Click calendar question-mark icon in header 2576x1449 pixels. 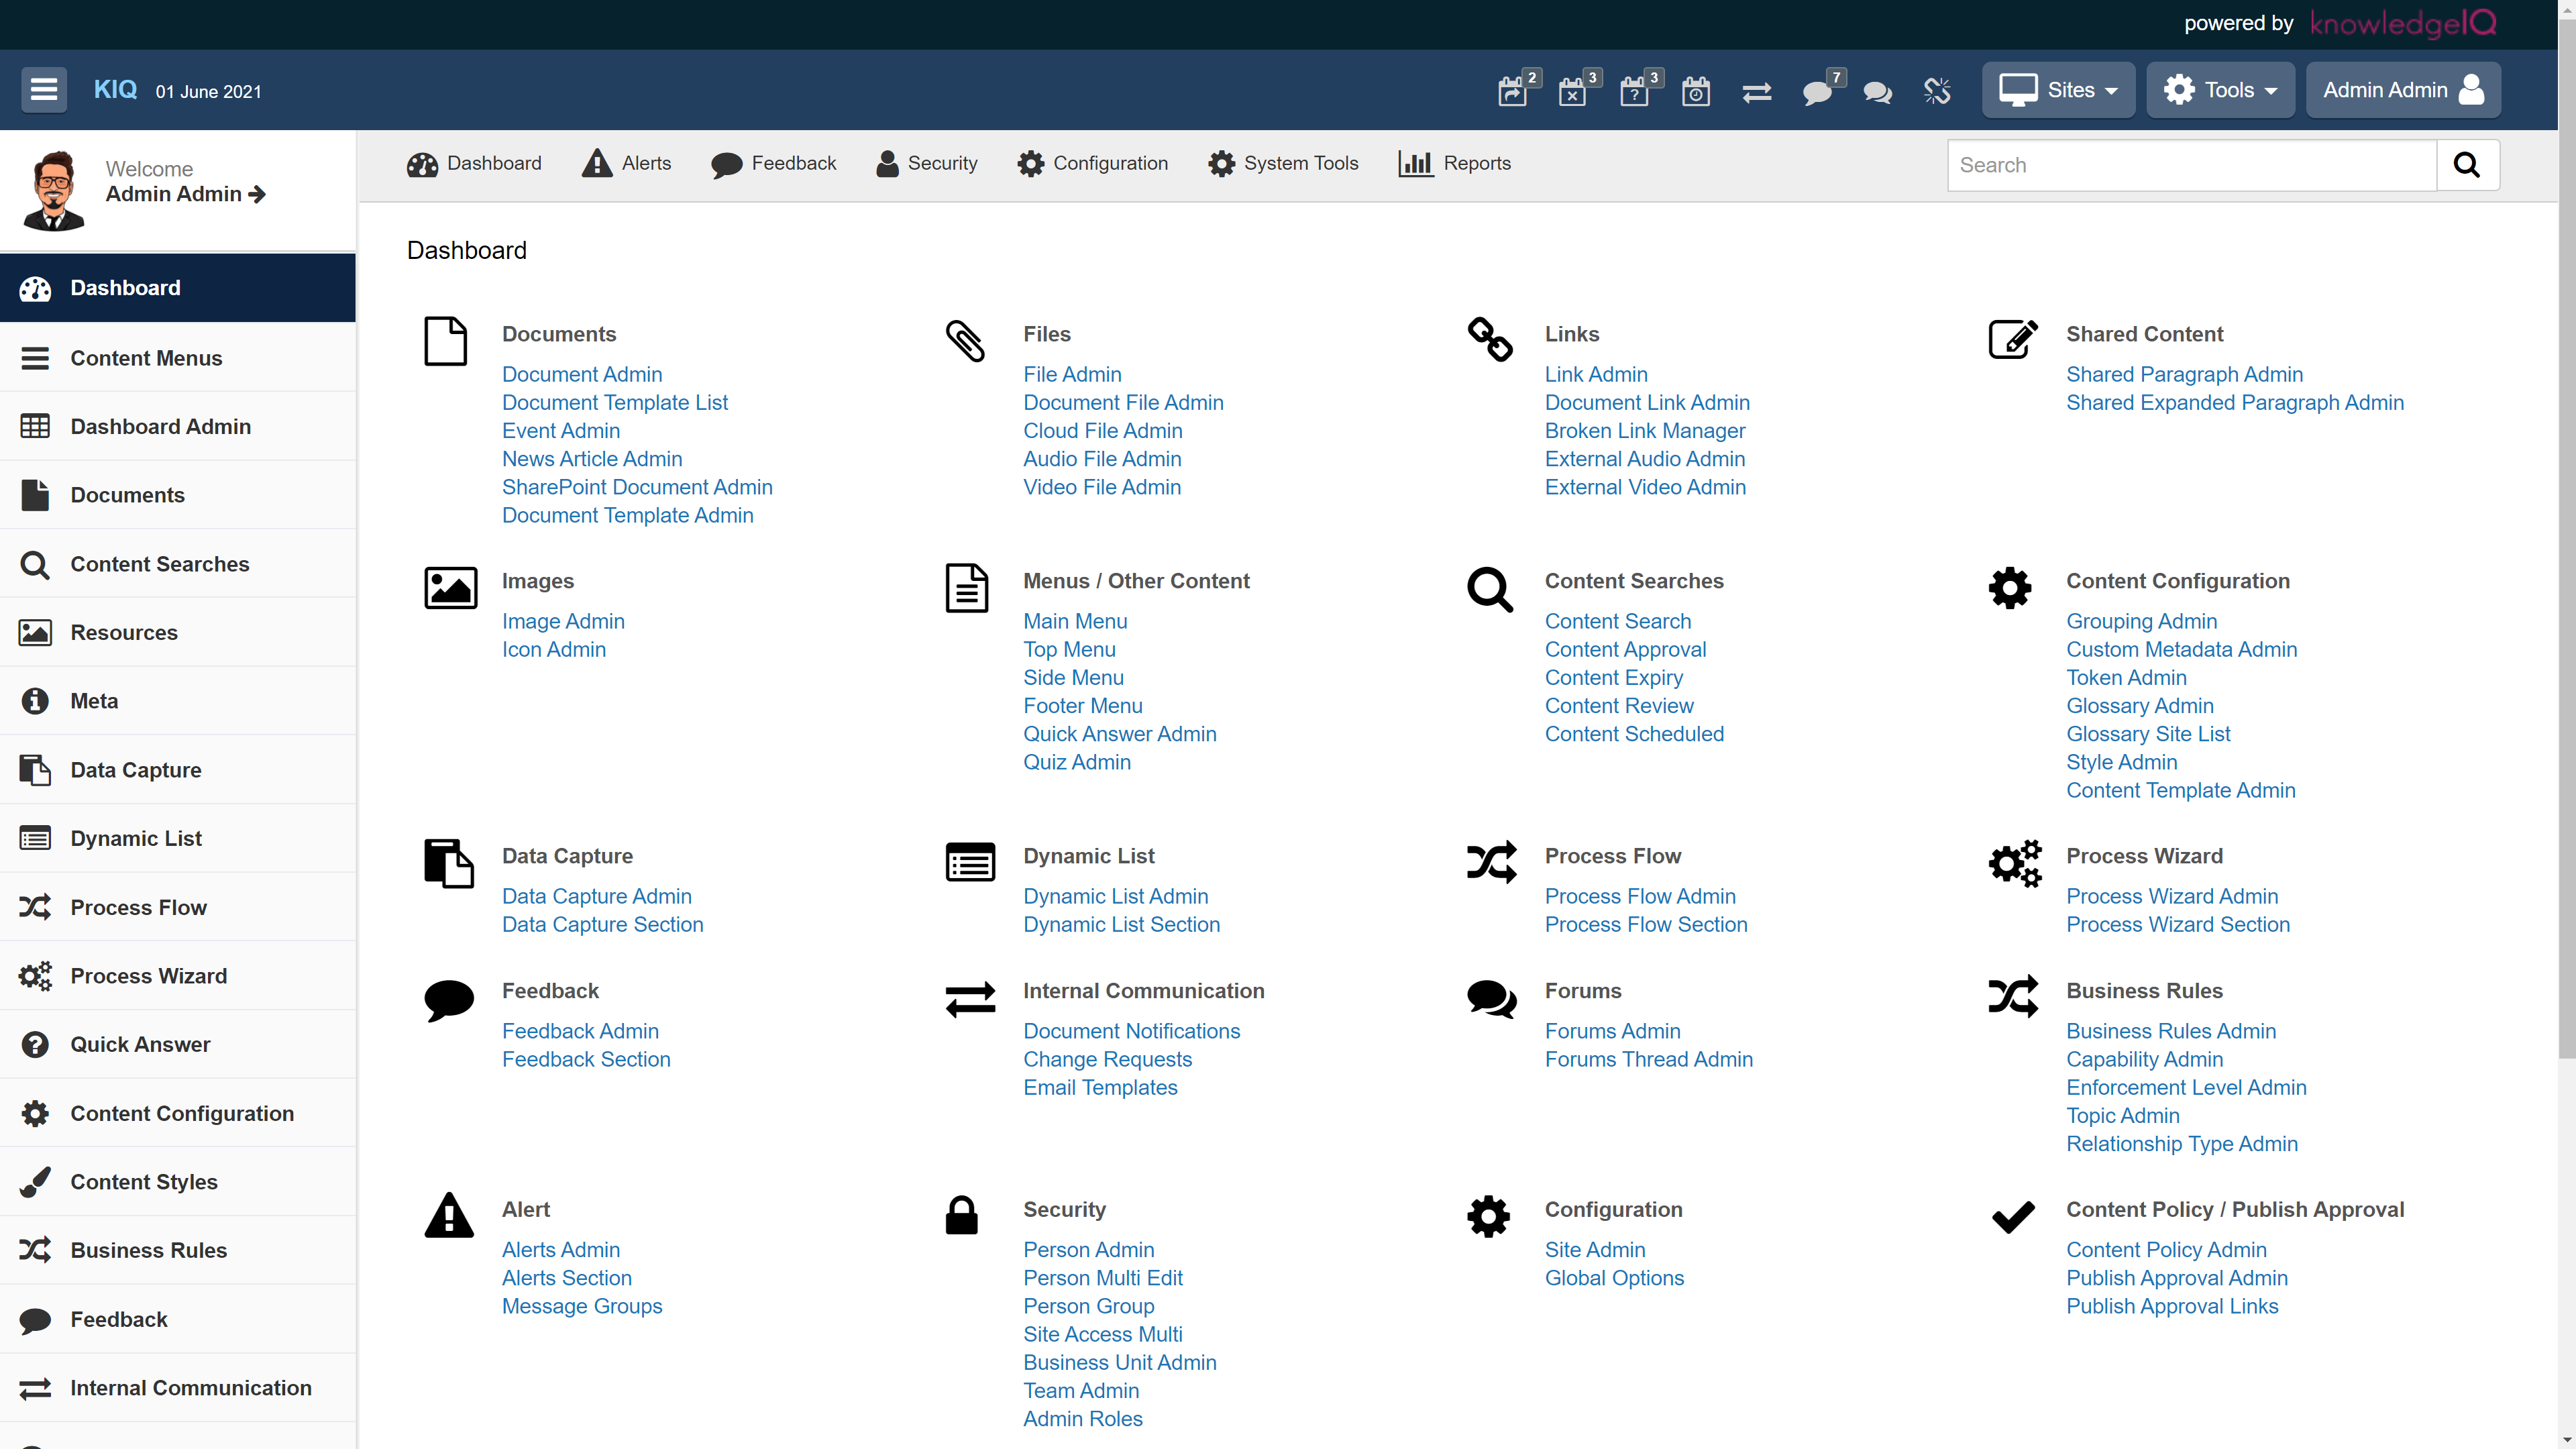coord(1634,92)
